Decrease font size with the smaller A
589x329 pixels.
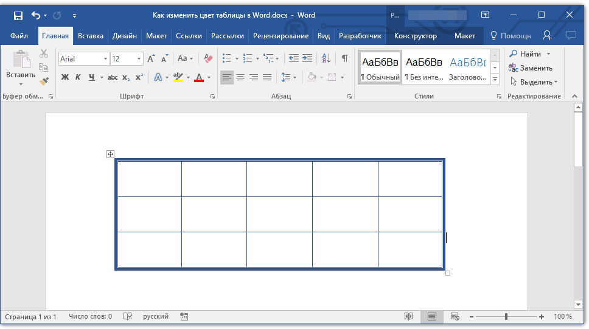[x=164, y=58]
